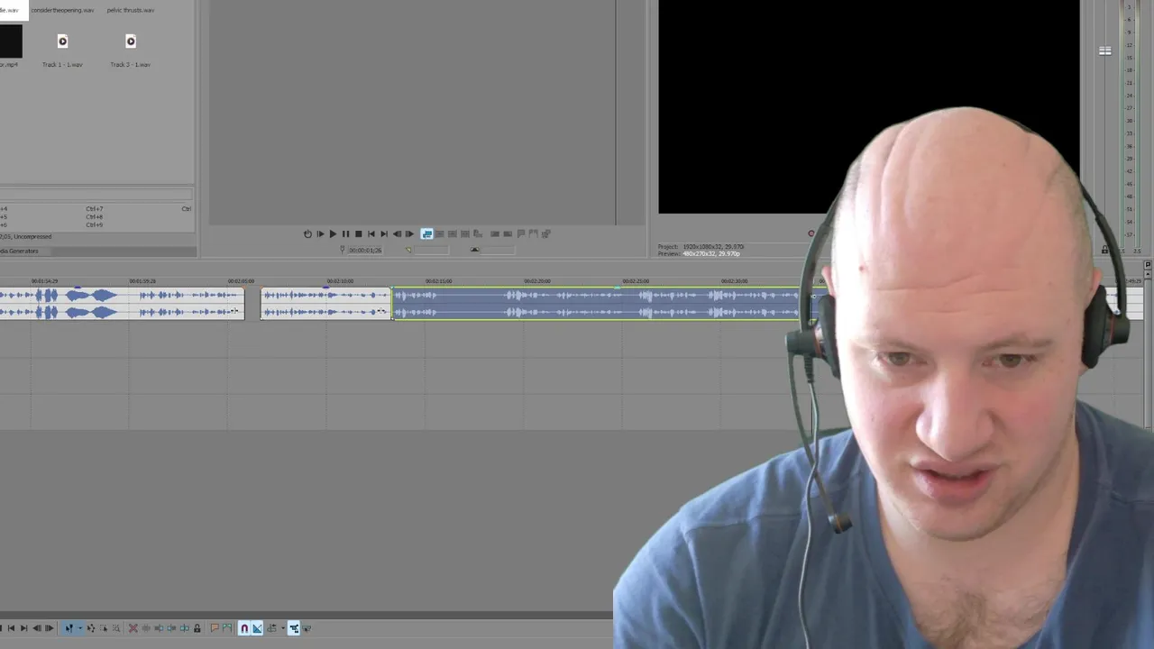Open the Media Generators tab
The width and height of the screenshot is (1154, 649).
point(20,251)
